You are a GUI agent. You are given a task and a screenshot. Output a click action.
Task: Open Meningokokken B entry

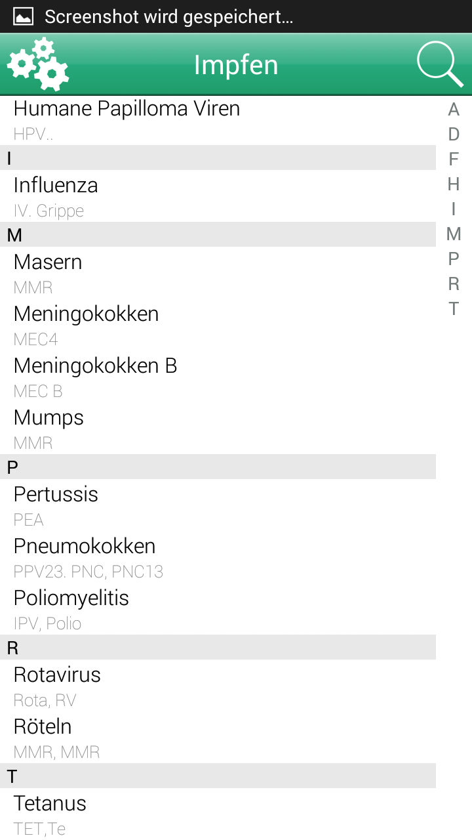(218, 377)
